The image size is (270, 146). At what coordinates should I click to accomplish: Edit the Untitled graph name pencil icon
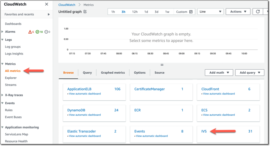pyautogui.click(x=85, y=12)
